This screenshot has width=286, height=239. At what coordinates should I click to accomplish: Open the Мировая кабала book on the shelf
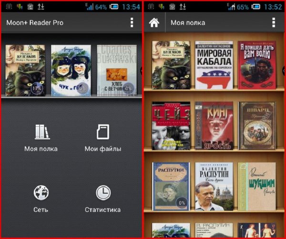tap(214, 65)
